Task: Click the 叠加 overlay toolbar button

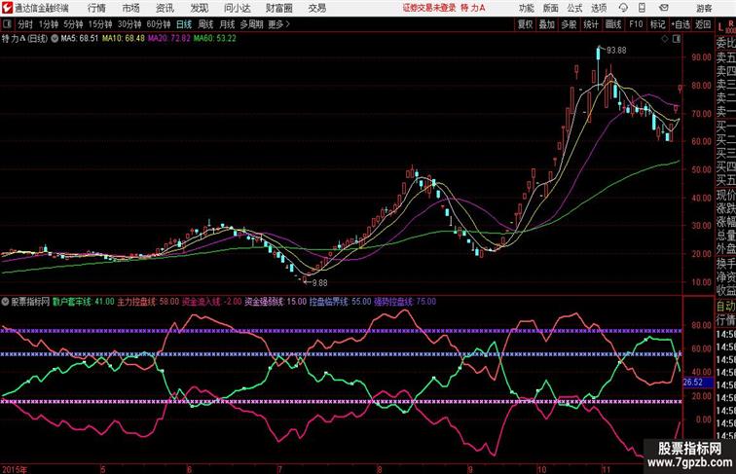Action: (x=547, y=24)
